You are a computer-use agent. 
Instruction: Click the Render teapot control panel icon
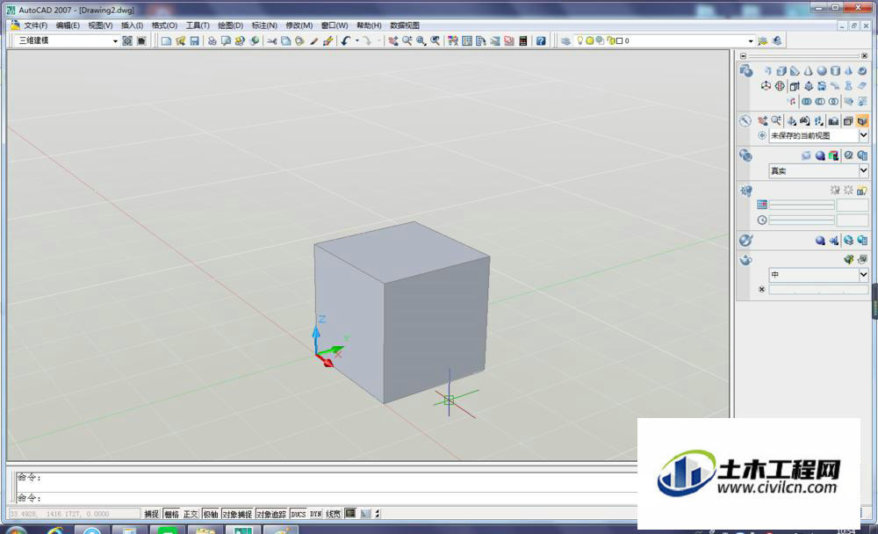point(745,260)
